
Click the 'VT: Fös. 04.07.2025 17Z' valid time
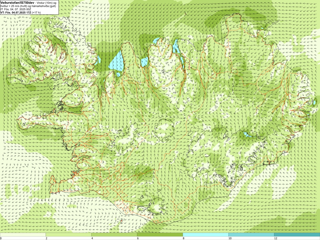coord(16,12)
